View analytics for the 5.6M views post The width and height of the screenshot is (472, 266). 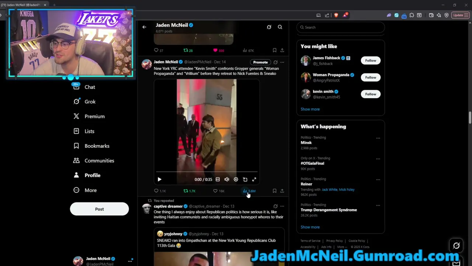[249, 191]
